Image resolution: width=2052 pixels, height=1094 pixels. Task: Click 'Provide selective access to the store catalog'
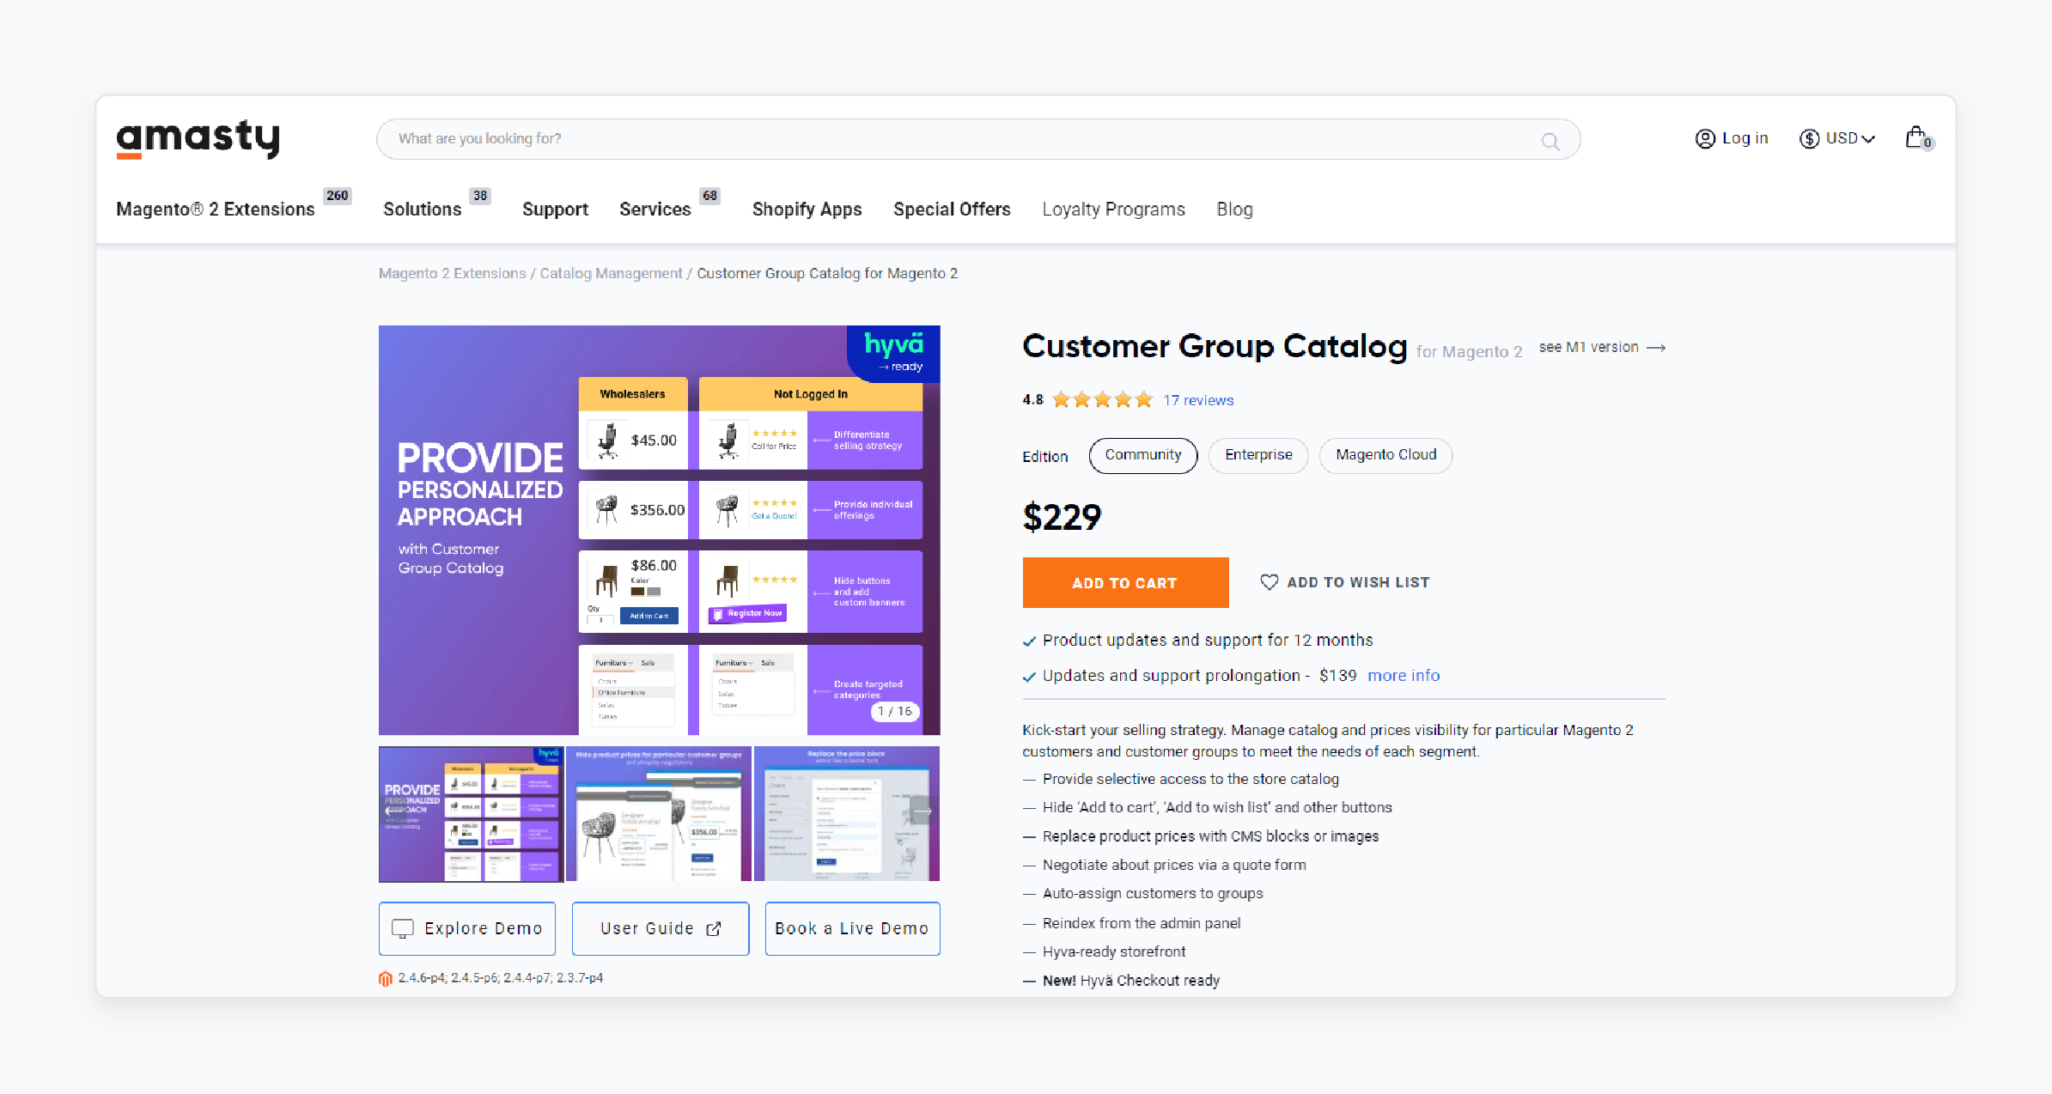point(1190,779)
